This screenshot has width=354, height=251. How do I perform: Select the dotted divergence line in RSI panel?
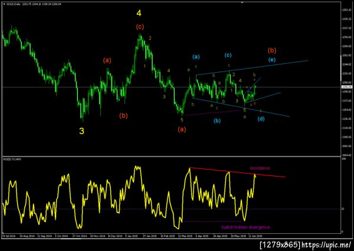(x=214, y=221)
